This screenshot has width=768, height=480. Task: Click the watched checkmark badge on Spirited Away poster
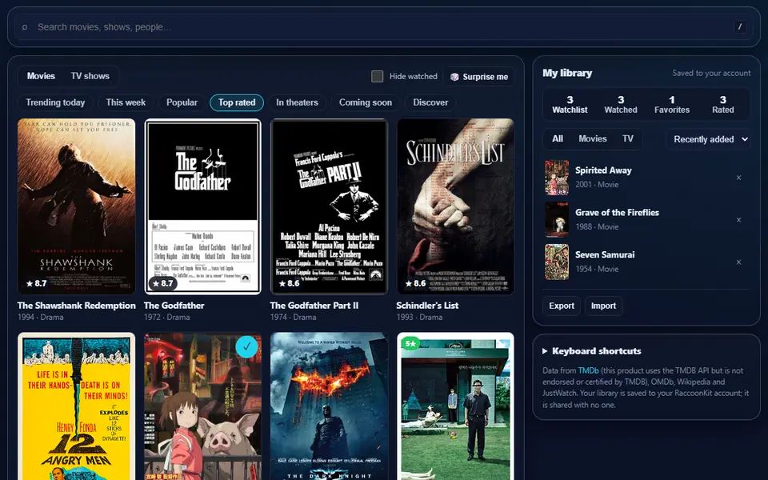point(246,346)
